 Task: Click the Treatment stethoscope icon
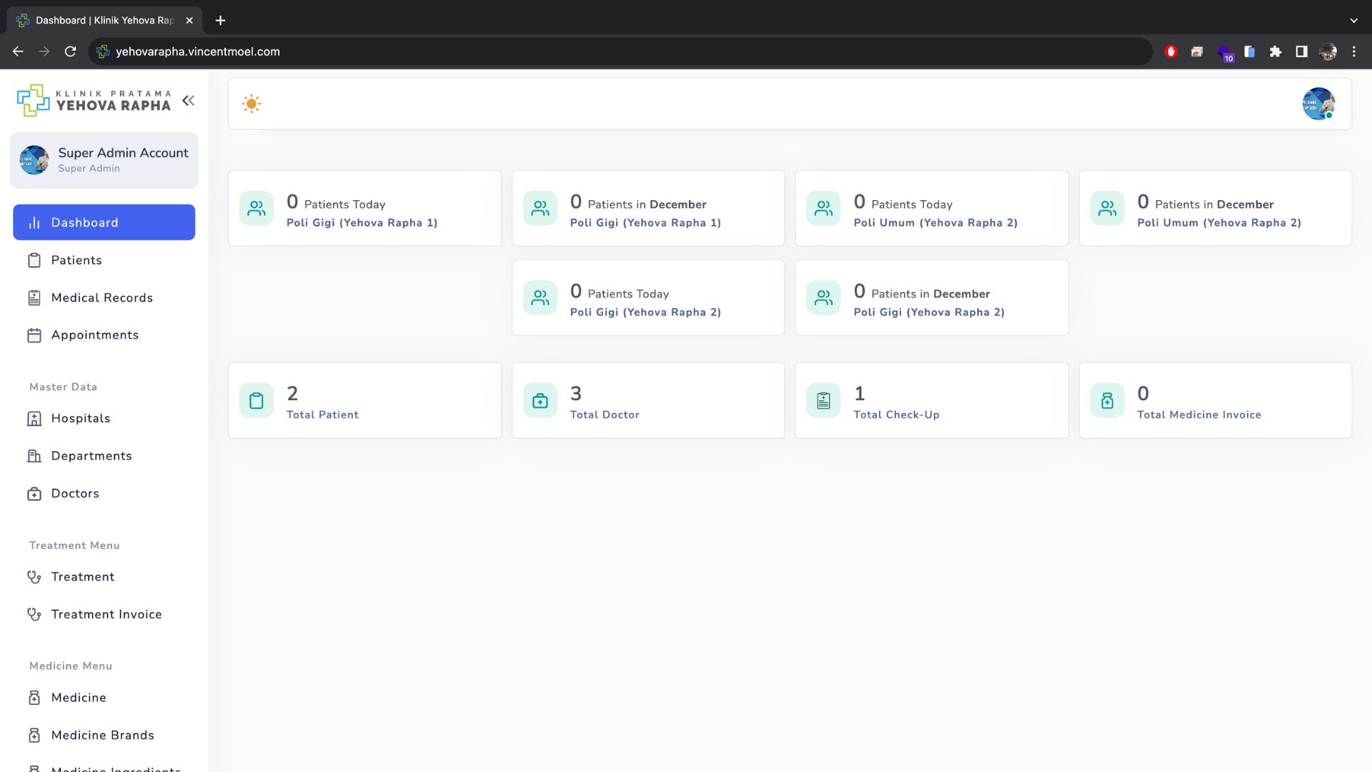34,577
